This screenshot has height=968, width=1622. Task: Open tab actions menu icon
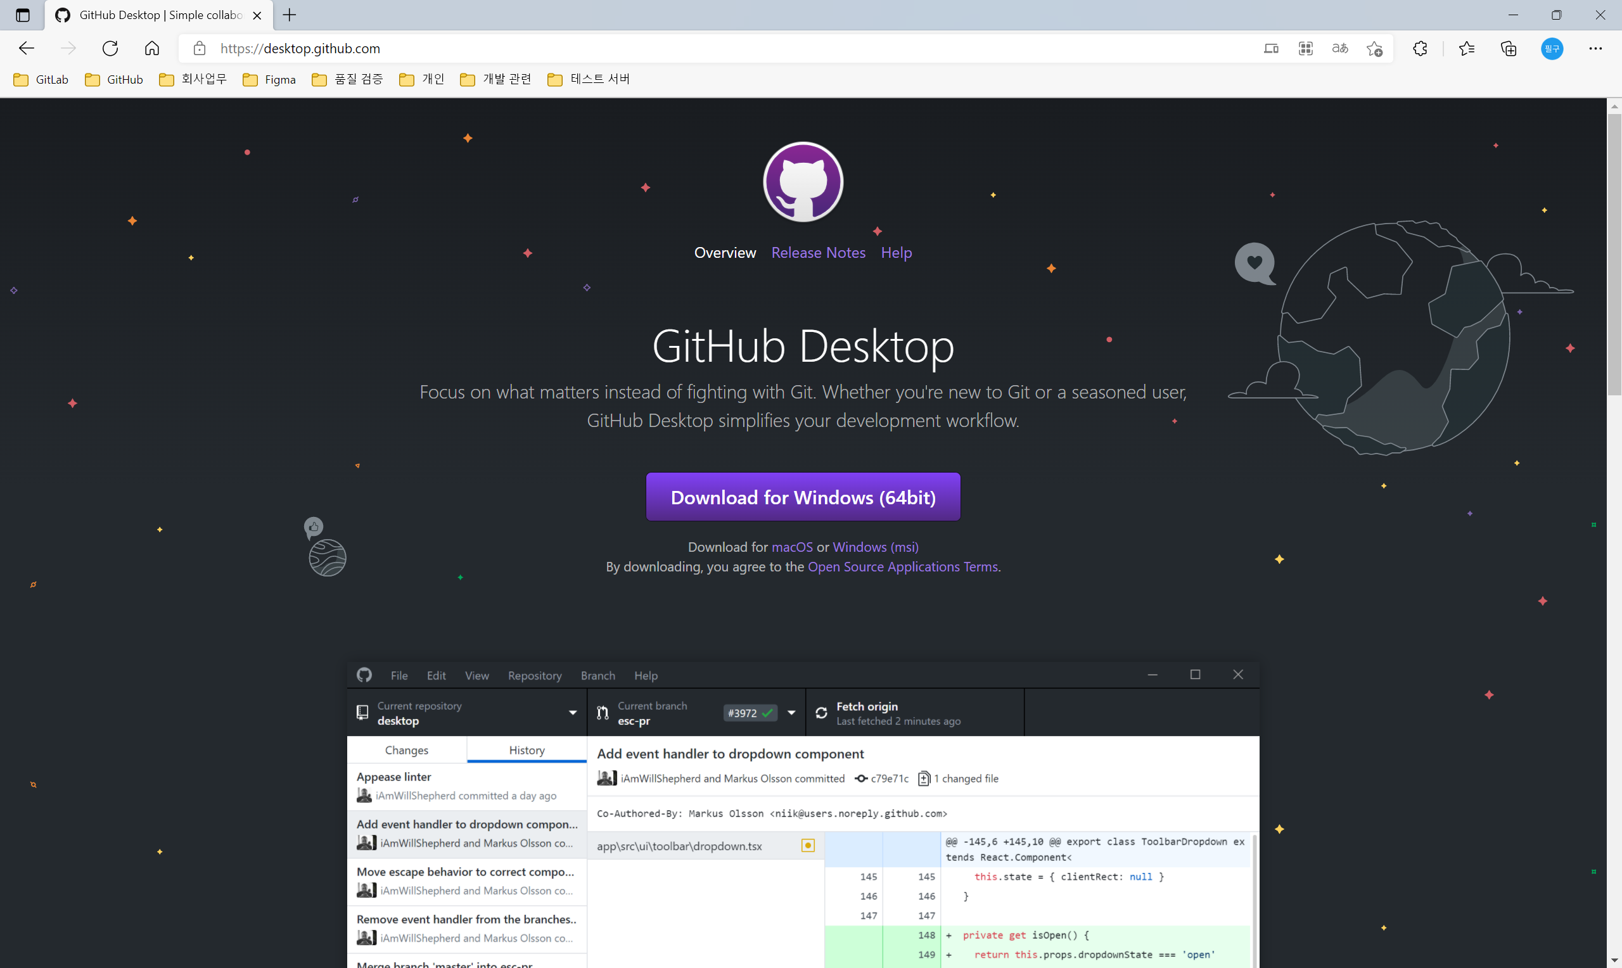23,15
